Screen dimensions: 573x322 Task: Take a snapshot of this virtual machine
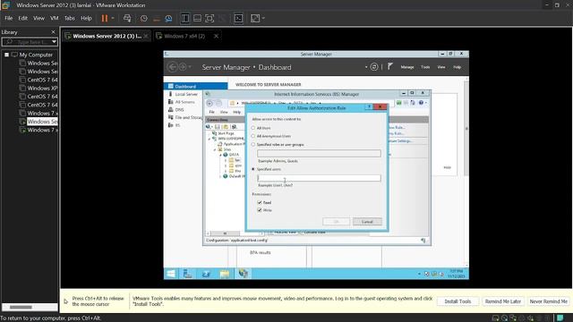coord(144,18)
